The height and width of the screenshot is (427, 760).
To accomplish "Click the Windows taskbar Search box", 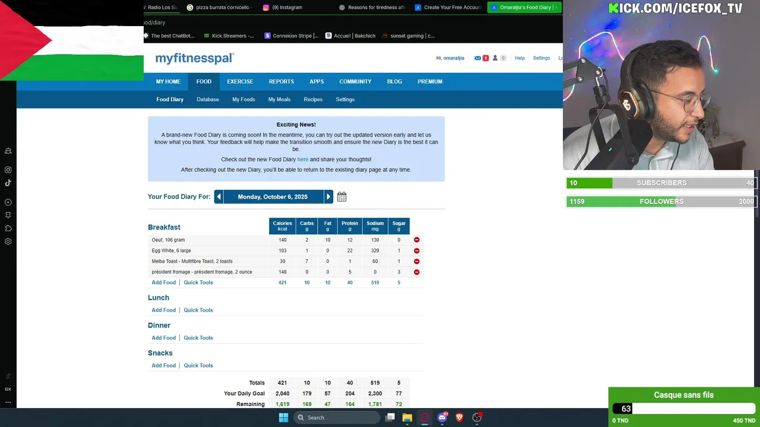I will click(x=337, y=418).
